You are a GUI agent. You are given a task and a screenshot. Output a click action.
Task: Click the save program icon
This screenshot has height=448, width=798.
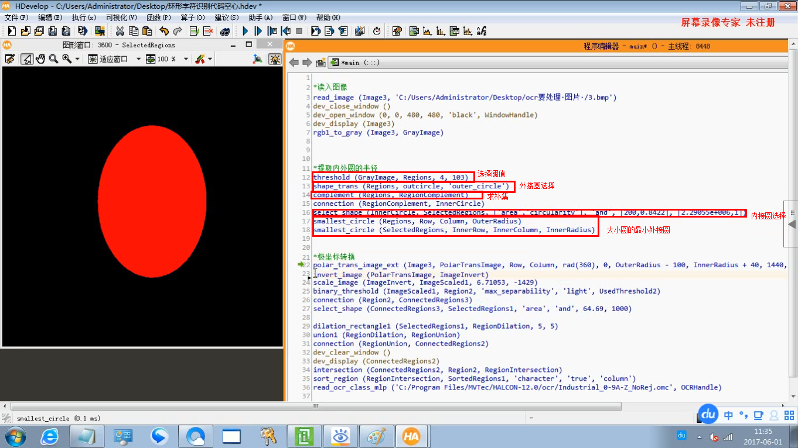[51, 32]
